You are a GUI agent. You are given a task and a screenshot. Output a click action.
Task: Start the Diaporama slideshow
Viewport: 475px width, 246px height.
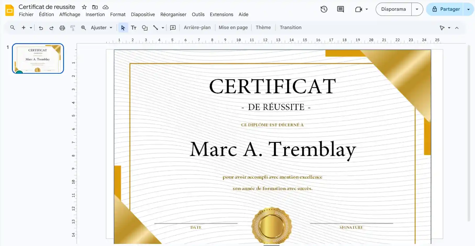(394, 9)
